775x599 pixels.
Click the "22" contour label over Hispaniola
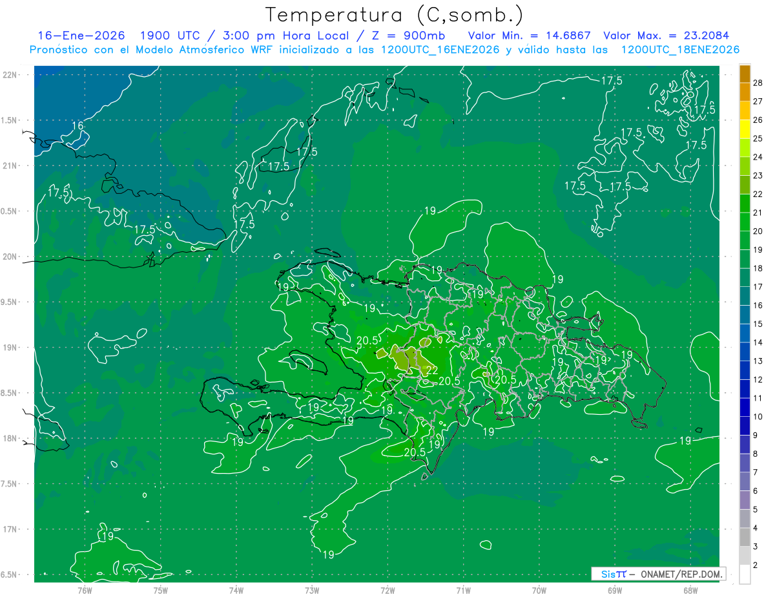431,370
